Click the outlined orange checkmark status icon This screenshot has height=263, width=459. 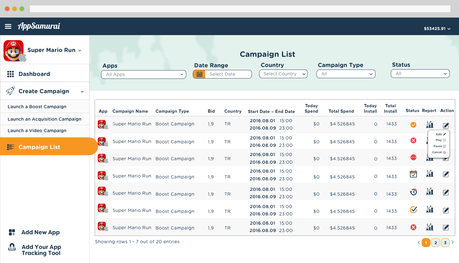tap(413, 209)
